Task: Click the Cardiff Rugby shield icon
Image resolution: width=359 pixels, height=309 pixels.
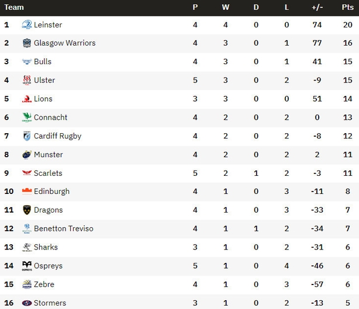Action: point(27,136)
